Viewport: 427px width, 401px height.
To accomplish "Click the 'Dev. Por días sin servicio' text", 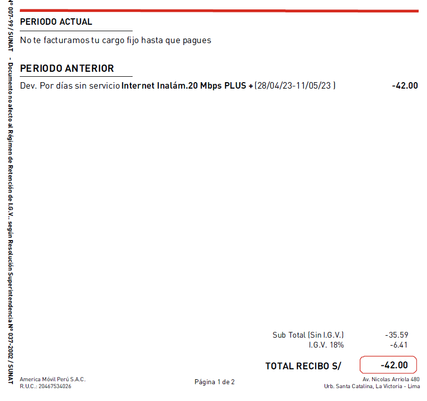I will coord(70,86).
